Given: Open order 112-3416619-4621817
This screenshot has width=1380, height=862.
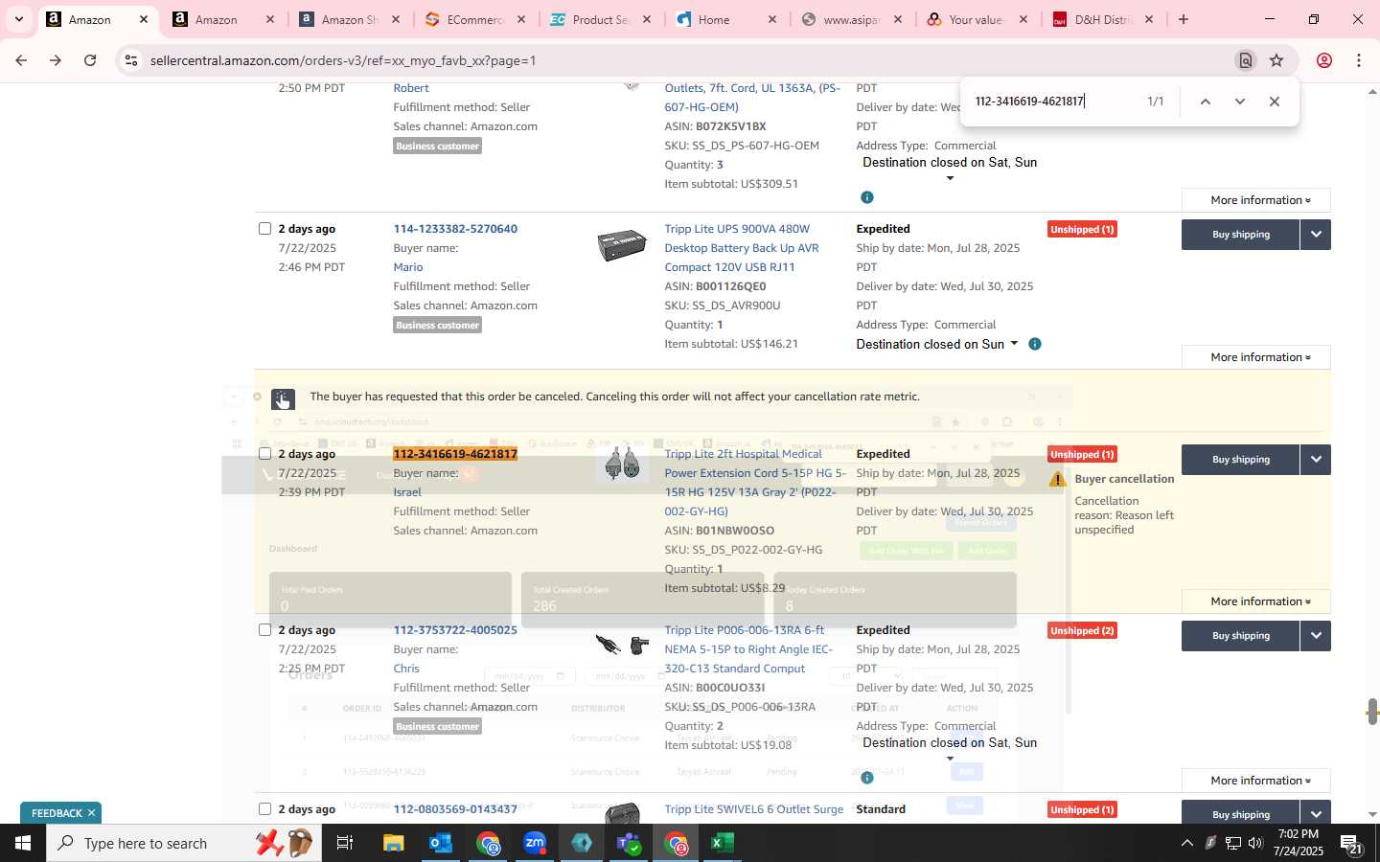Looking at the screenshot, I should click(455, 454).
